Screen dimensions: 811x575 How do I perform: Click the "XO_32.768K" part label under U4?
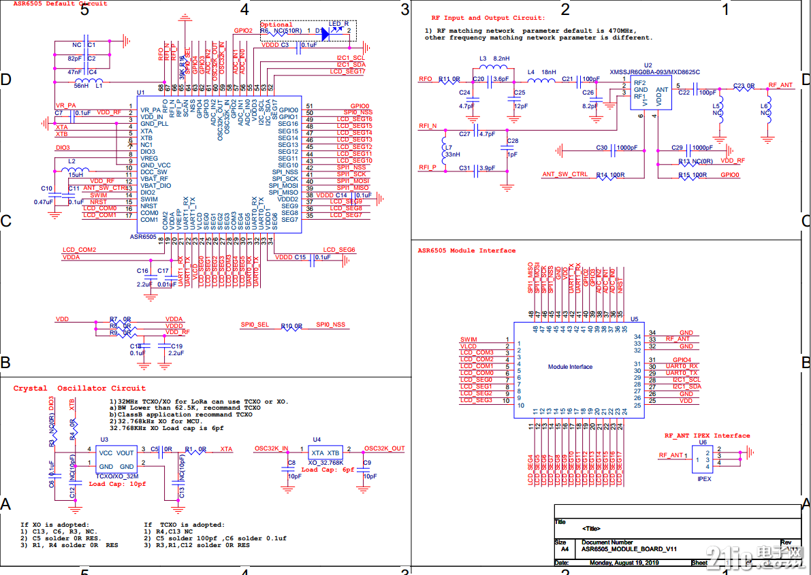pos(326,463)
